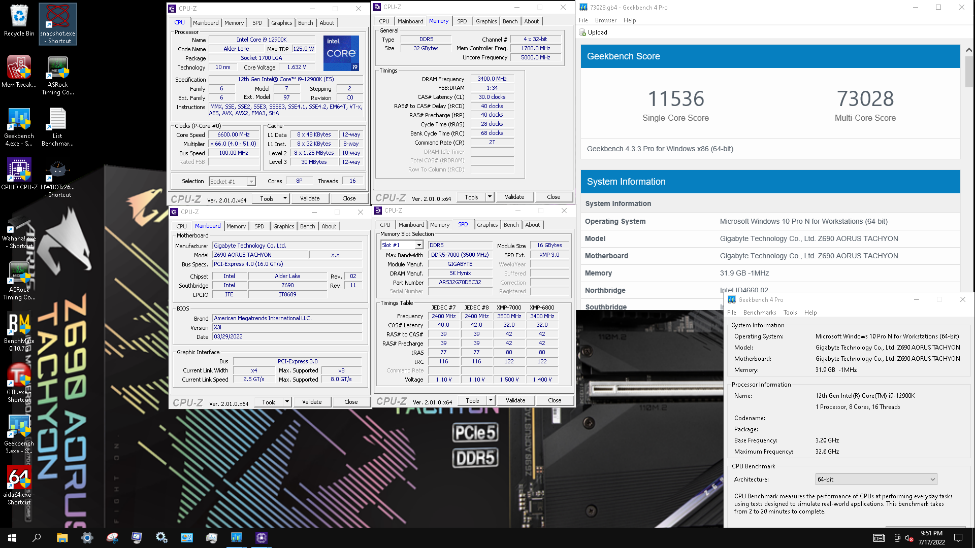Click the muted volume tray icon
The height and width of the screenshot is (548, 975).
[909, 538]
